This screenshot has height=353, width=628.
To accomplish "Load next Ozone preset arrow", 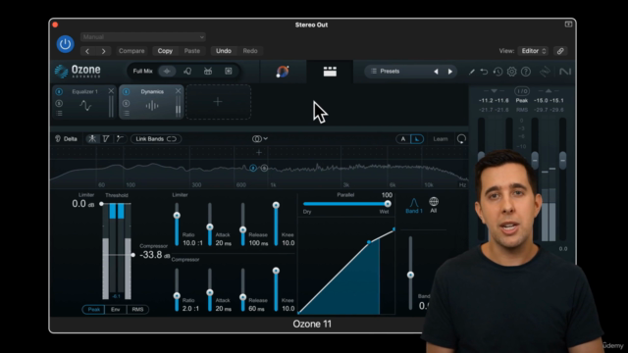I will click(450, 72).
